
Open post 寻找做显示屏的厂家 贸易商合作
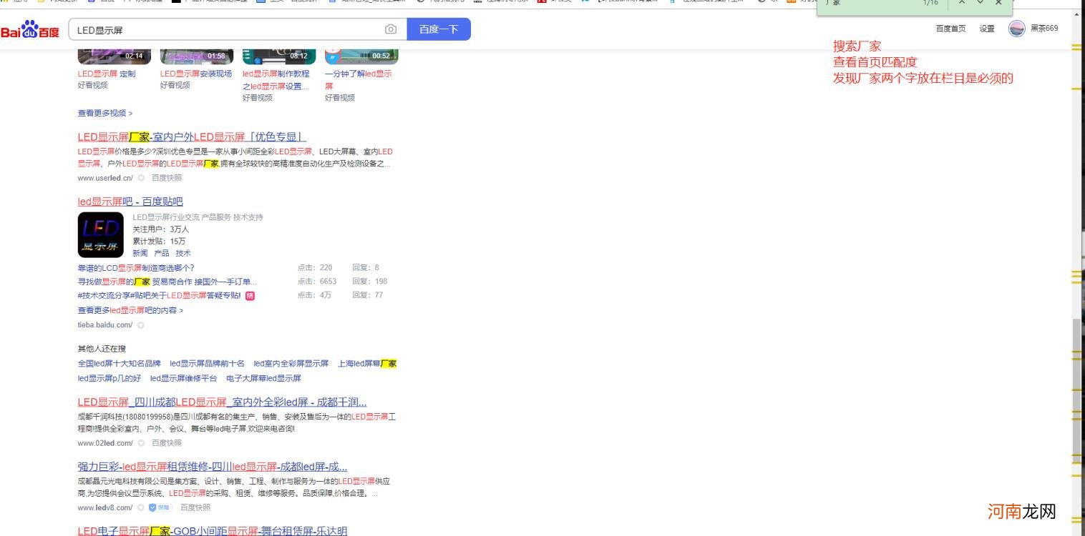pos(167,282)
